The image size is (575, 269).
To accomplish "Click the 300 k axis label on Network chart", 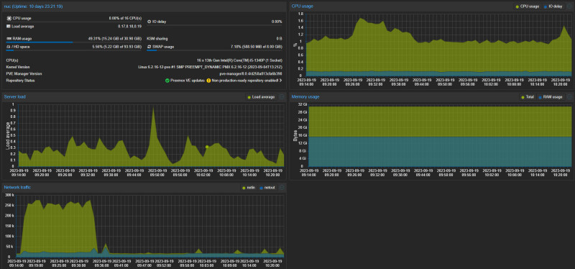I will point(9,194).
